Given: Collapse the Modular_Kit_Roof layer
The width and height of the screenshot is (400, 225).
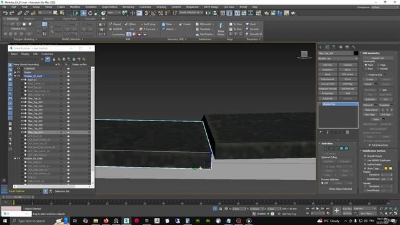Looking at the screenshot, I should 15,76.
